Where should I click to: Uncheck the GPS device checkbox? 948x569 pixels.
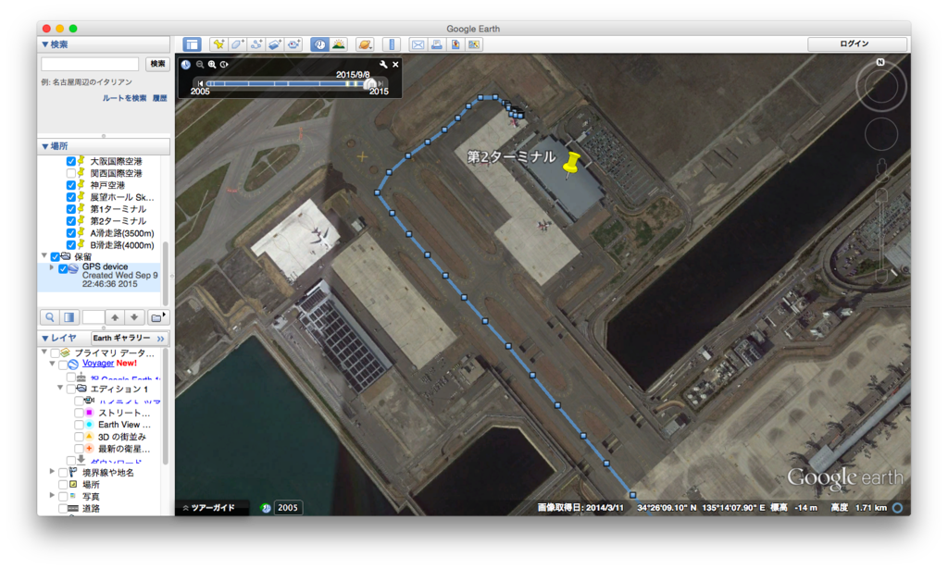point(63,269)
